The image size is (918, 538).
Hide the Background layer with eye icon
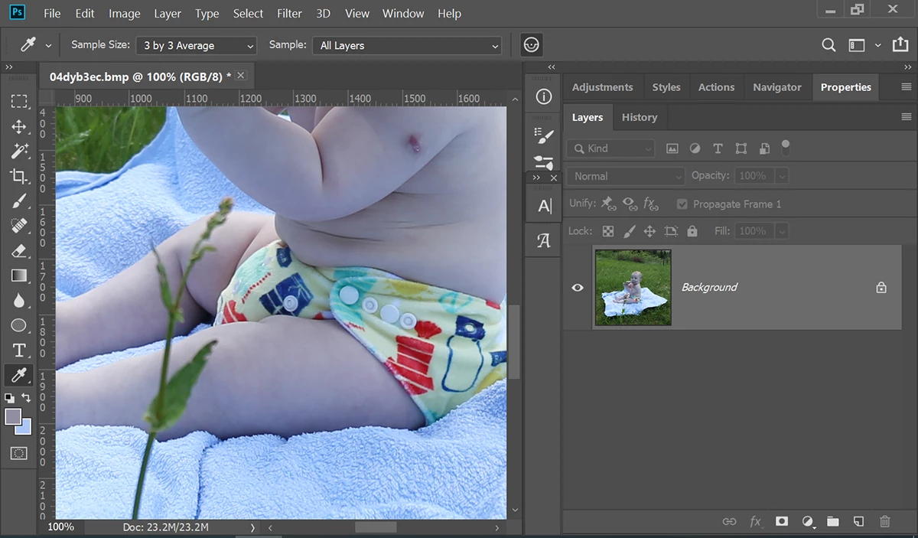(578, 288)
